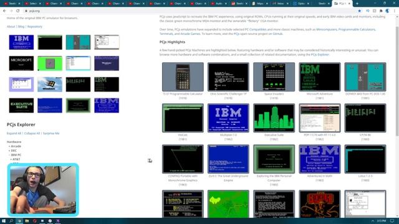Expand the Arcade hardware node
Screen dimensions: 399x224
point(15,146)
